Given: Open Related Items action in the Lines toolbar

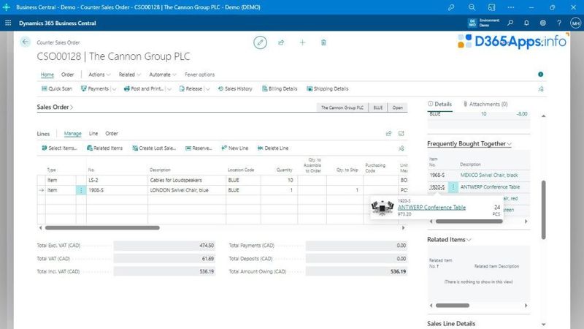Looking at the screenshot, I should pos(104,148).
